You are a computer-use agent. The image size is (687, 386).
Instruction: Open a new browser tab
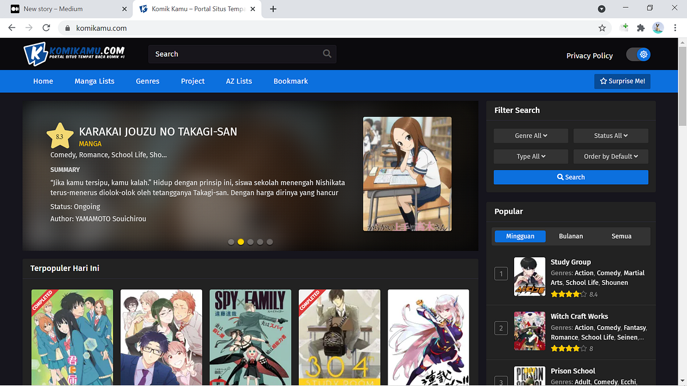pyautogui.click(x=273, y=9)
